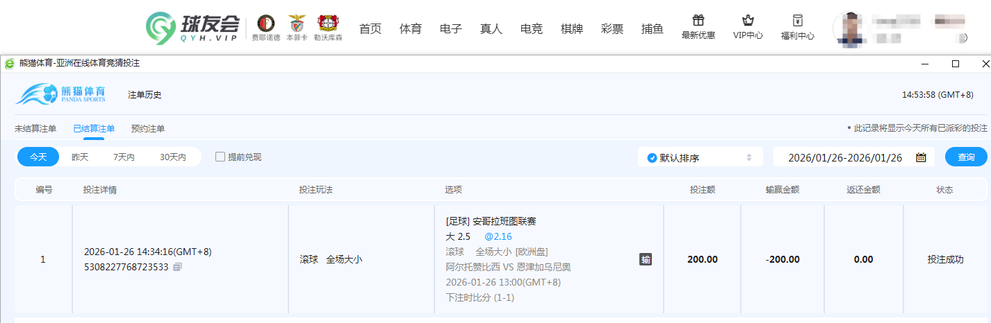
Task: Click the 投注详情 column header
Action: [100, 189]
